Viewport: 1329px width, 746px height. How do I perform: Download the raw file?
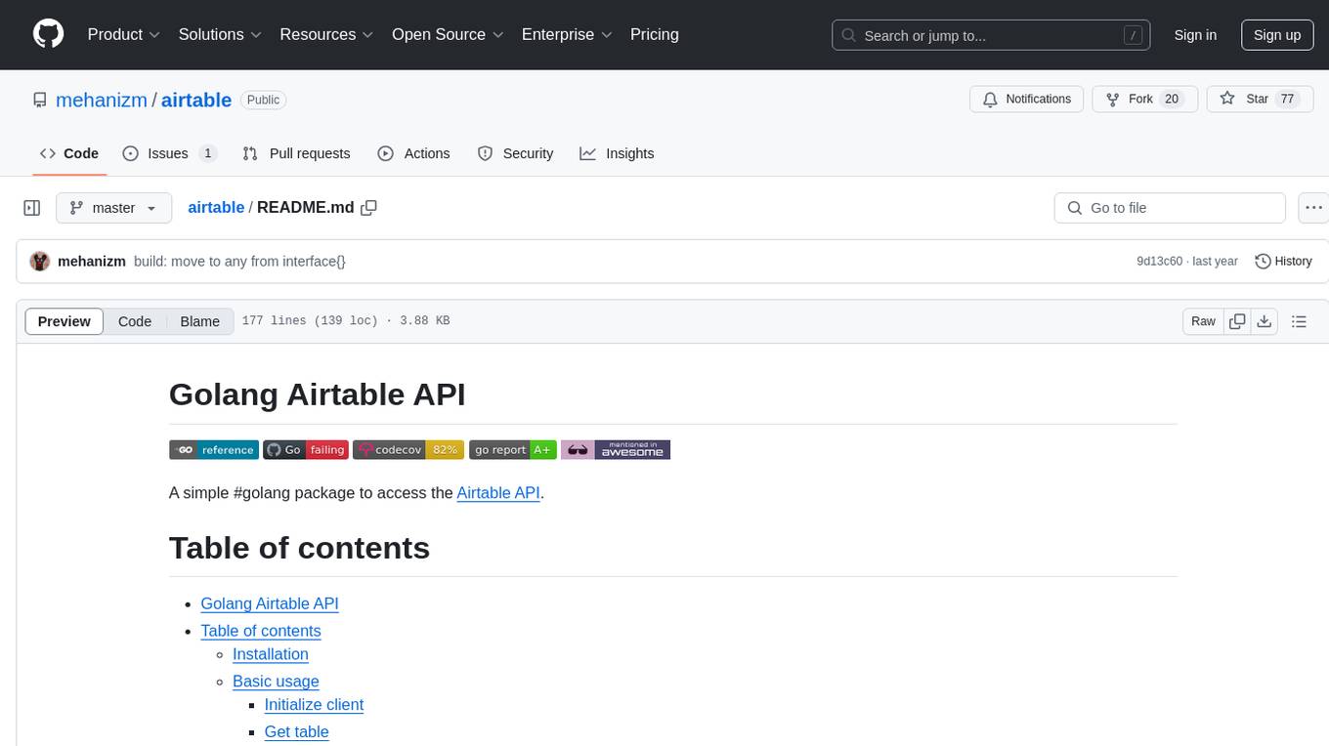1264,321
